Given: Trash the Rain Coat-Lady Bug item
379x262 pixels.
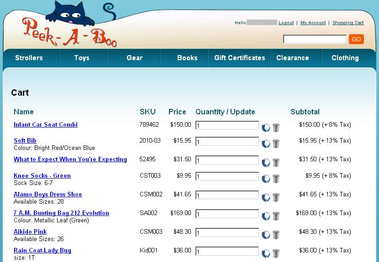Looking at the screenshot, I should point(276,253).
